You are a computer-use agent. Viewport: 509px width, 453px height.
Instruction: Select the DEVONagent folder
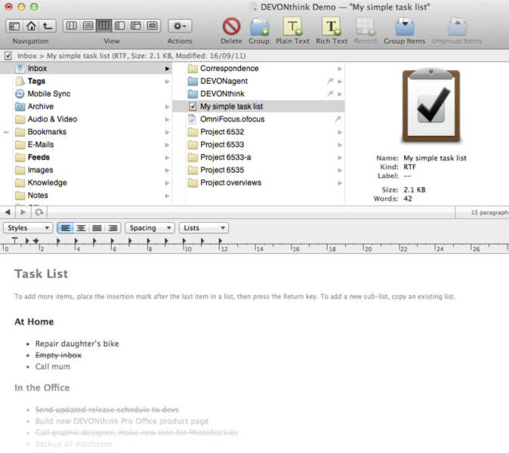(259, 81)
